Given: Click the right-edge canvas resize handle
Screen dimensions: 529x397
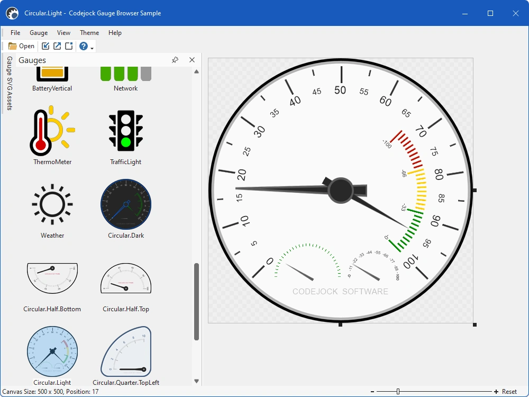Looking at the screenshot, I should coord(475,191).
